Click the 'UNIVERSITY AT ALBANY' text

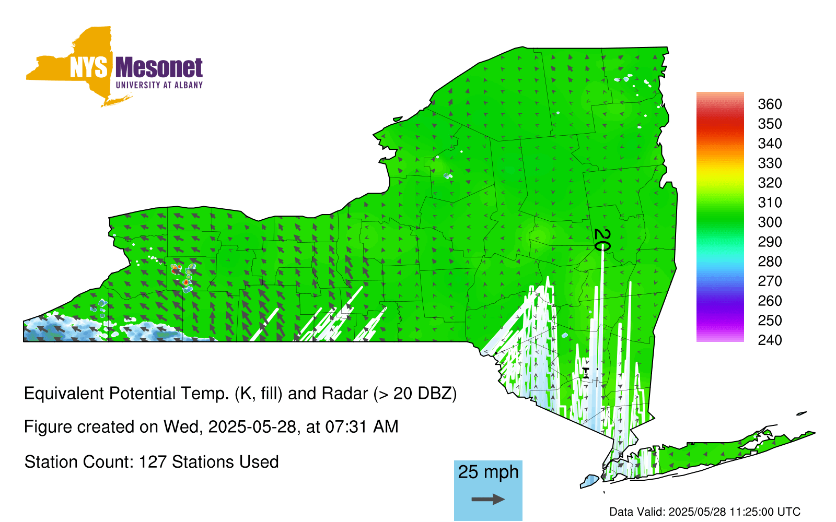coord(159,85)
